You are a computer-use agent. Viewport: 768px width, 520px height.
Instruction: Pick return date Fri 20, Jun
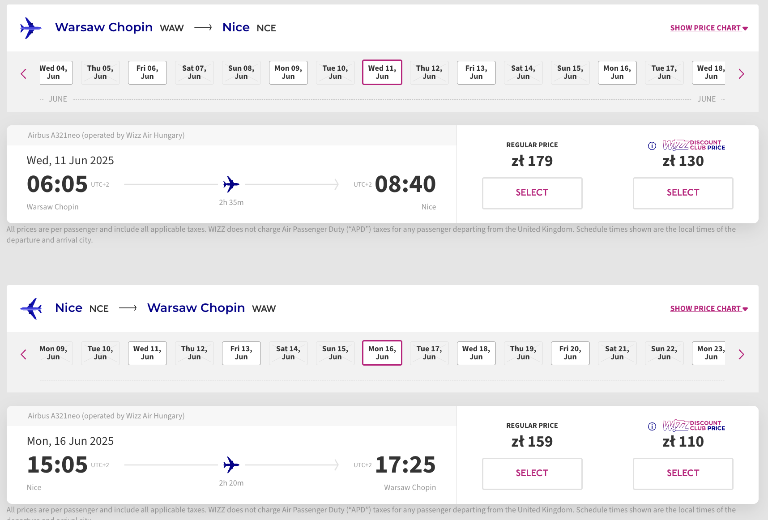570,353
